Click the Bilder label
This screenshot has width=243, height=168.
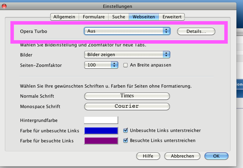26,55
